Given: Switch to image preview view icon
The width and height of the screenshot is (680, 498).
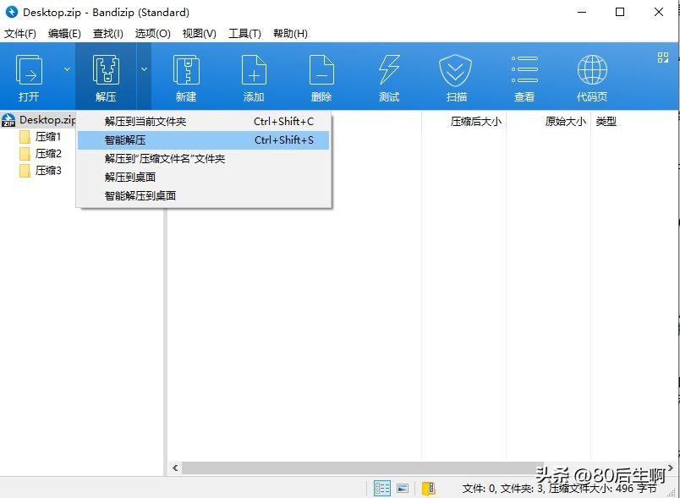Looking at the screenshot, I should (x=403, y=489).
